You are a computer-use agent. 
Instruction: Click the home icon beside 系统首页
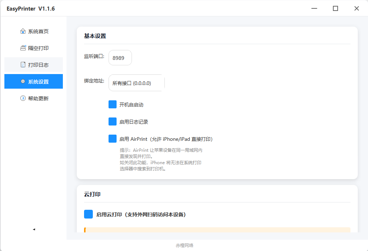(x=23, y=31)
